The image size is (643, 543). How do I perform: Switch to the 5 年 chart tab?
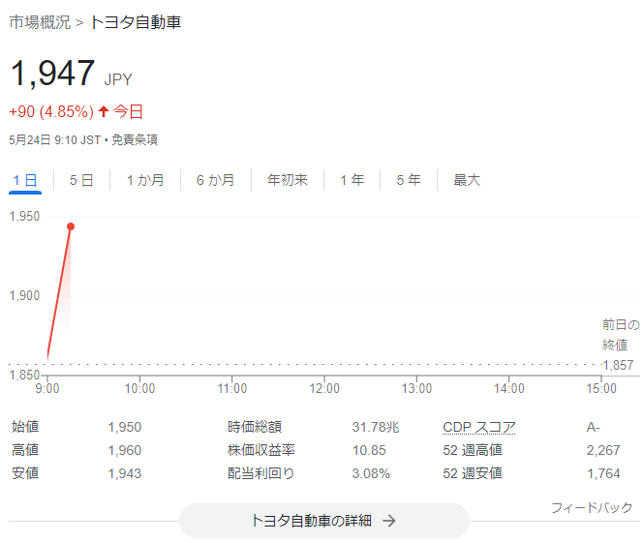pyautogui.click(x=409, y=180)
